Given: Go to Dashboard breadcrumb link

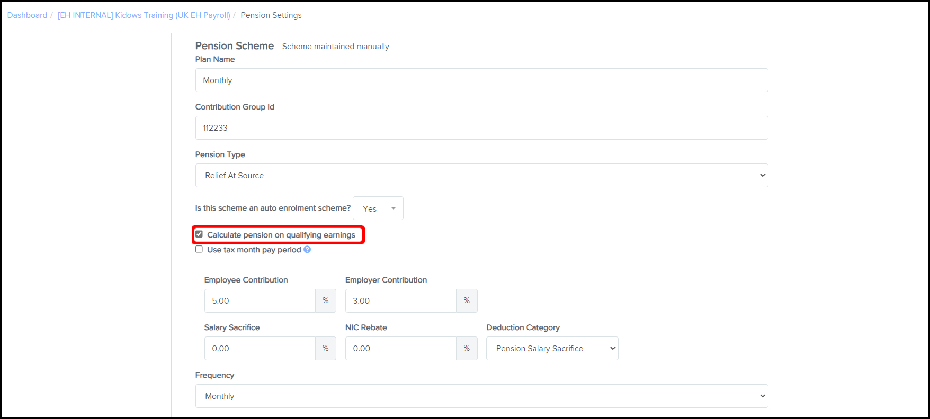Looking at the screenshot, I should (27, 15).
